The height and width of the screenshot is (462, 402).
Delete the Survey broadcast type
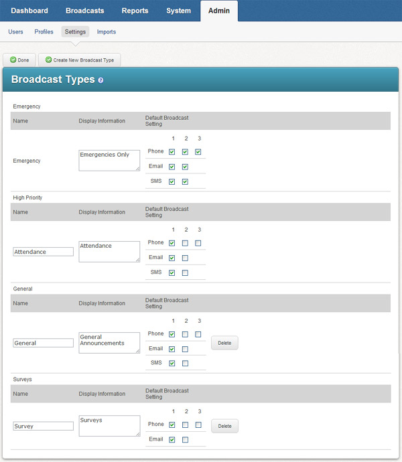coord(224,426)
